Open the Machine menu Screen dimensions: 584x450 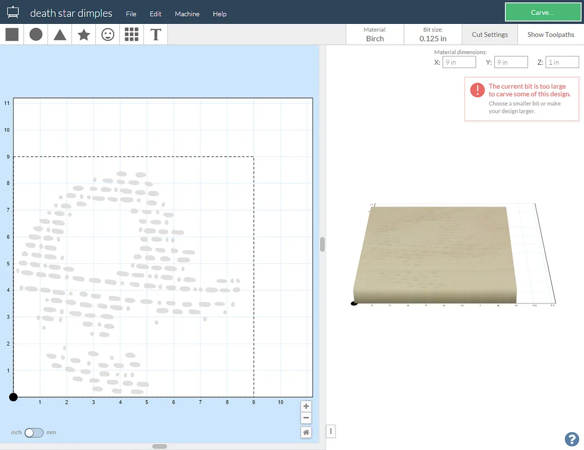click(x=187, y=14)
